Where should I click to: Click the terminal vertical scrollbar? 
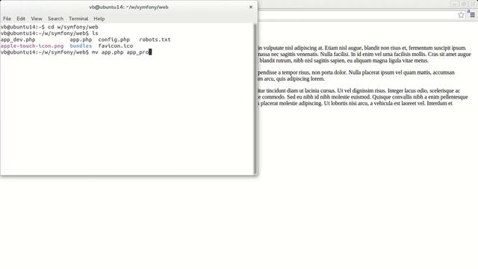pos(255,99)
